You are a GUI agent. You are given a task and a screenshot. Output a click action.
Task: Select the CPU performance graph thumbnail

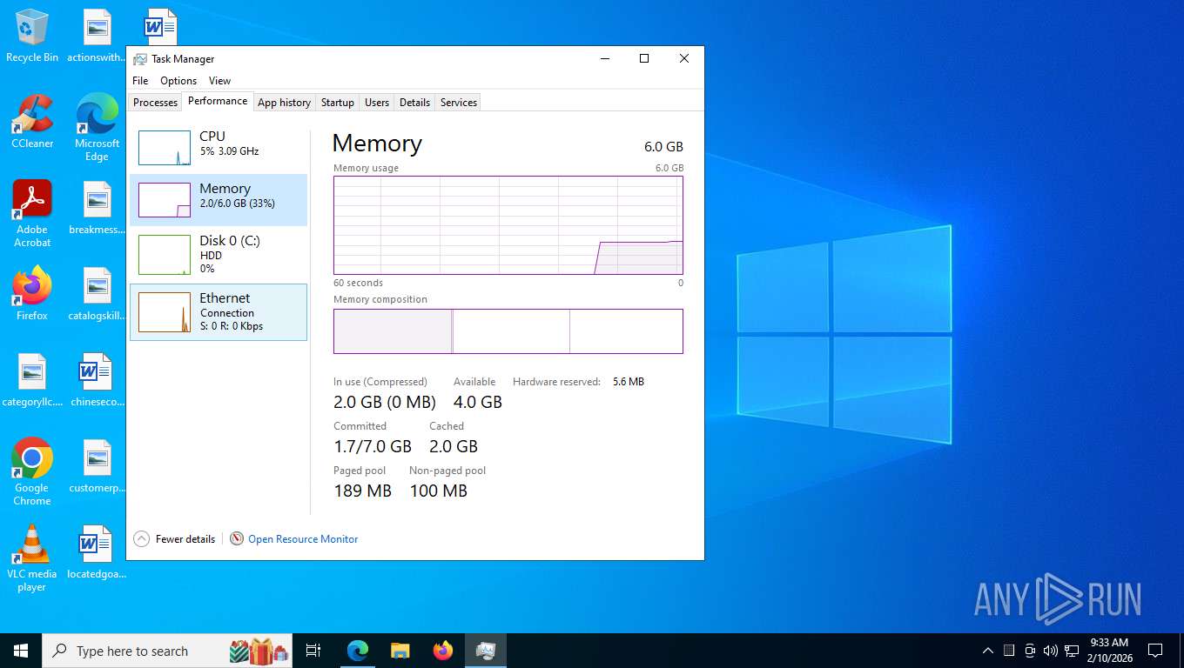coord(165,148)
